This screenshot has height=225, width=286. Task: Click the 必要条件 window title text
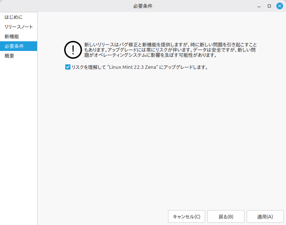(143, 6)
